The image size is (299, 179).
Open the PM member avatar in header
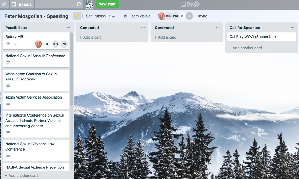pyautogui.click(x=175, y=16)
